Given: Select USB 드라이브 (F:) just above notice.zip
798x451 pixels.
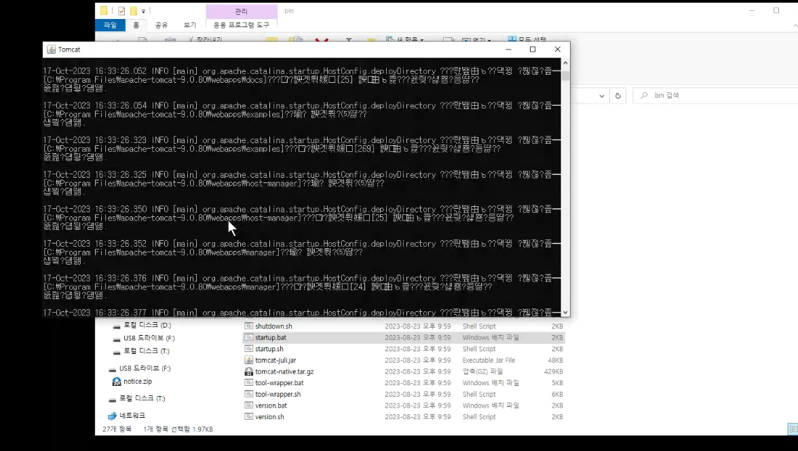Looking at the screenshot, I should click(145, 368).
